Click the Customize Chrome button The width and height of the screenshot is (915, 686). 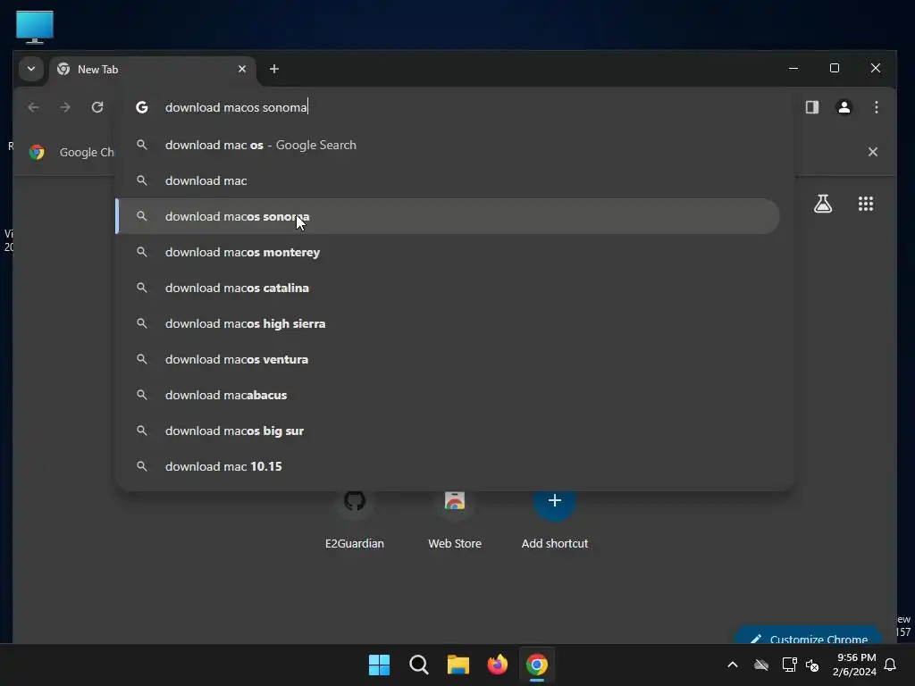(x=809, y=636)
